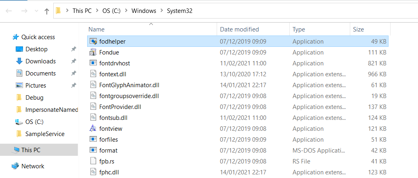Navigate to OS (C:) in breadcrumb
418x178 pixels.
(x=110, y=11)
